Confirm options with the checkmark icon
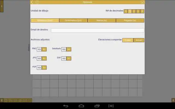Screen dimensions: 175x109 click(x=142, y=2)
